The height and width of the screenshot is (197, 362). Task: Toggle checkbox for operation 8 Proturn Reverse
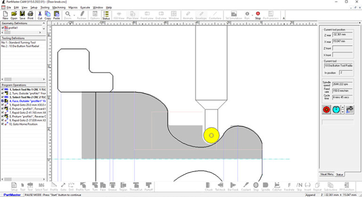2,116
